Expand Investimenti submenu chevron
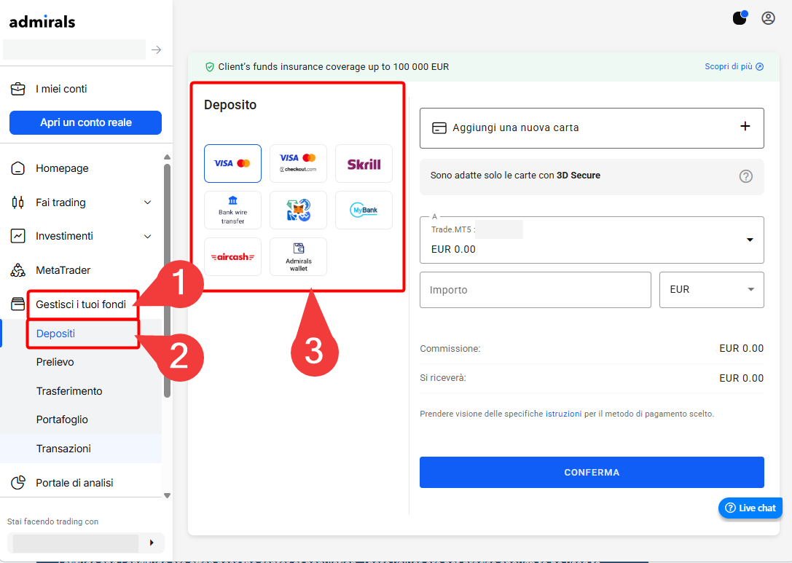 coord(147,236)
